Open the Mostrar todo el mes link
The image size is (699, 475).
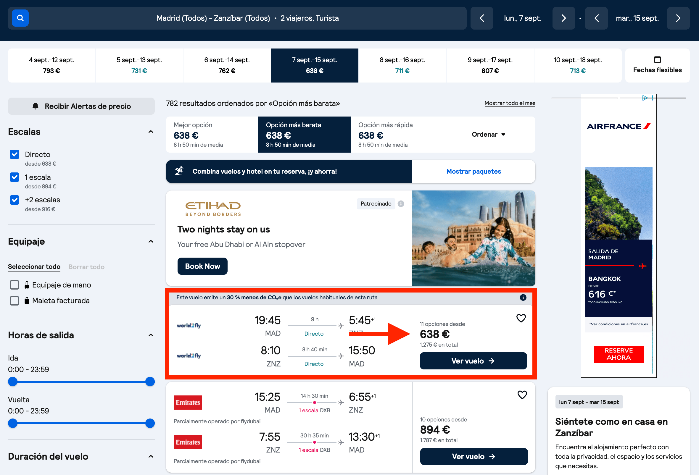510,103
